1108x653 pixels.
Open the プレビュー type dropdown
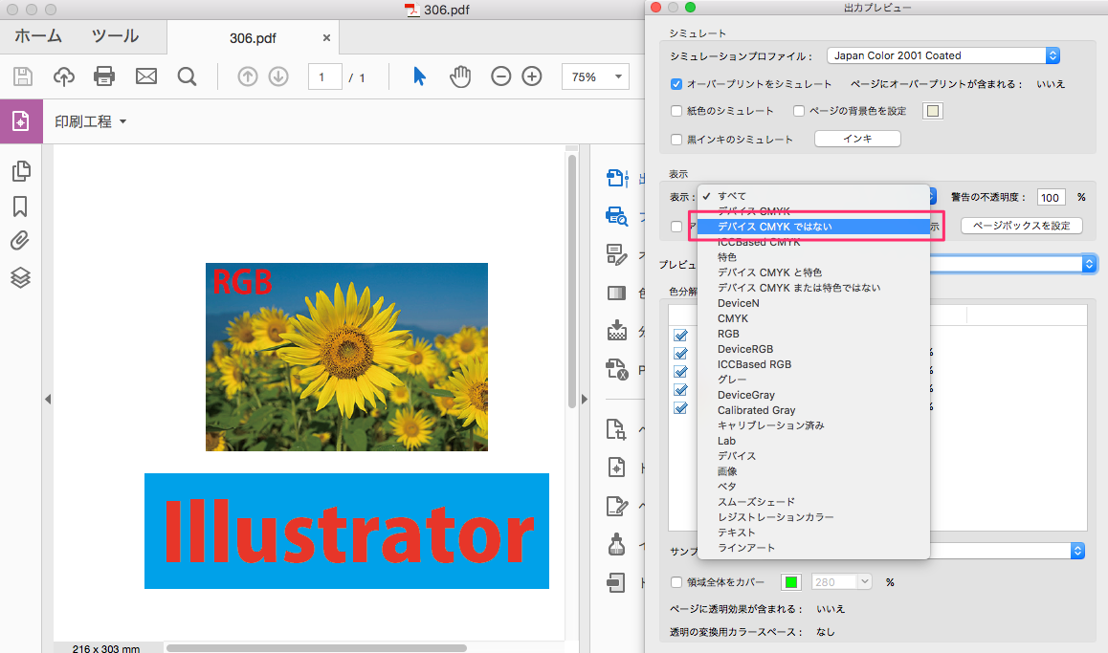[1089, 264]
